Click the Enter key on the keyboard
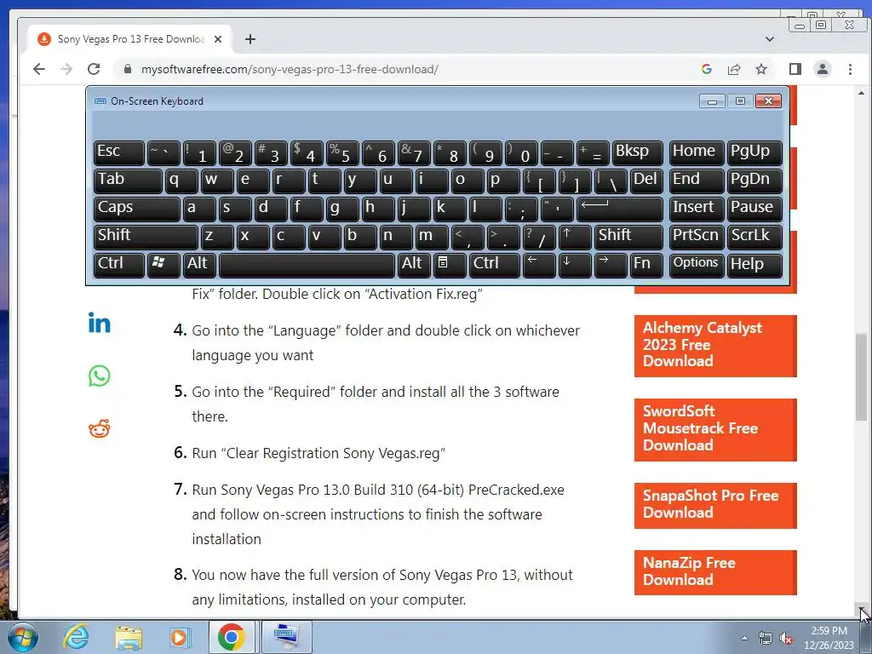This screenshot has width=872, height=654. [620, 209]
